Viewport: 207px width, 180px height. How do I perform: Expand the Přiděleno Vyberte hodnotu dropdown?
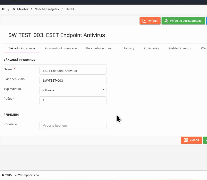click(73, 126)
